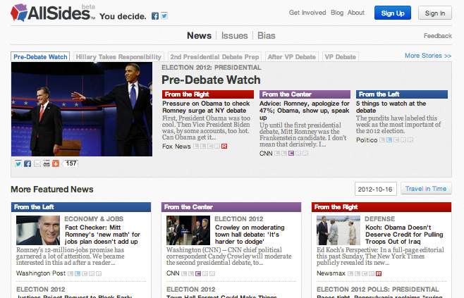Go to the News section
The image size is (464, 298).
click(x=199, y=36)
